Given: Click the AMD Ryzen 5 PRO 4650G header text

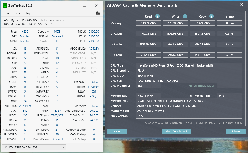Looking at the screenshot, I should pyautogui.click(x=35, y=20).
